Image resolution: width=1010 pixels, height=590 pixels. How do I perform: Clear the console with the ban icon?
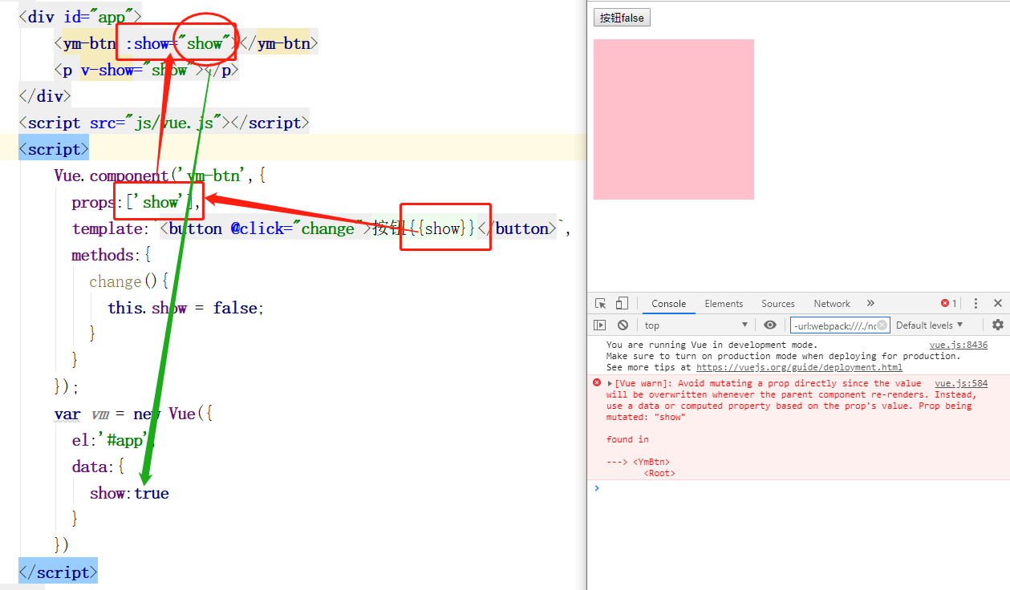point(623,325)
